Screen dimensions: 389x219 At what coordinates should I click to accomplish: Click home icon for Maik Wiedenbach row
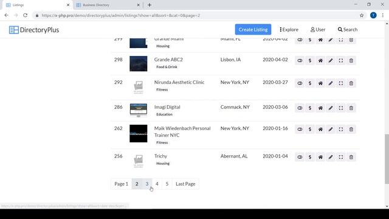320,130
